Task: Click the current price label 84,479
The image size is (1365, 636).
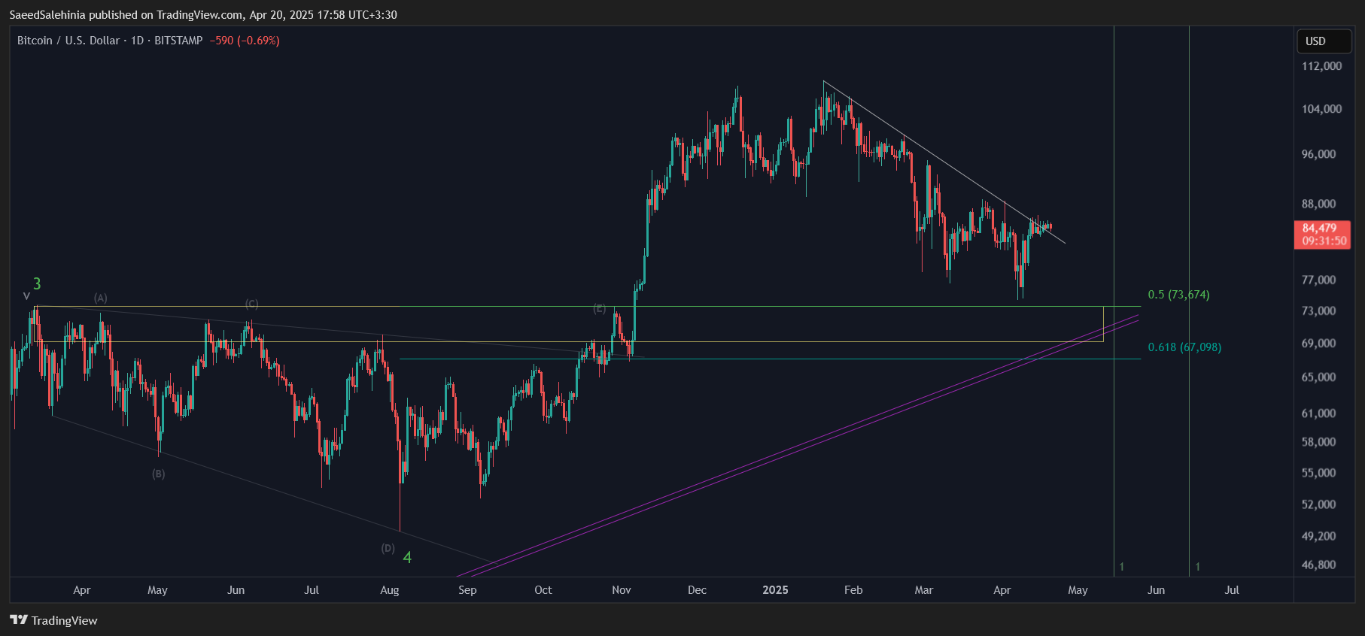Action: coord(1320,228)
